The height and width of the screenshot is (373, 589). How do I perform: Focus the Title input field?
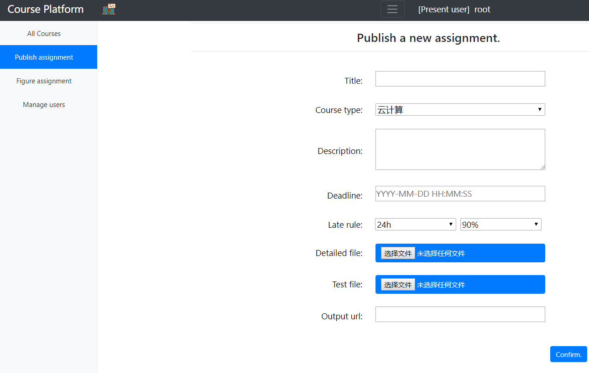[x=460, y=79]
